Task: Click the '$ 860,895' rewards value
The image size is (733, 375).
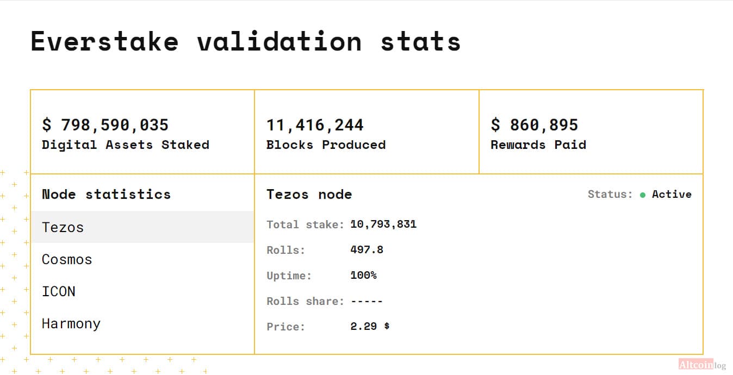Action: [535, 125]
